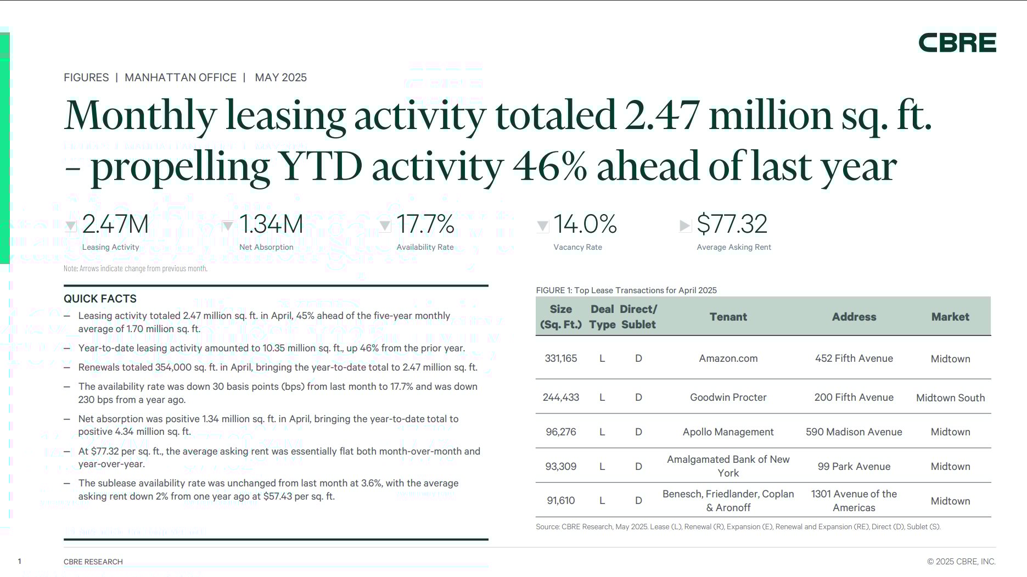This screenshot has height=577, width=1027.
Task: Click the 'FIGURE 1: Top Lease Transactions' caption
Action: click(x=626, y=290)
